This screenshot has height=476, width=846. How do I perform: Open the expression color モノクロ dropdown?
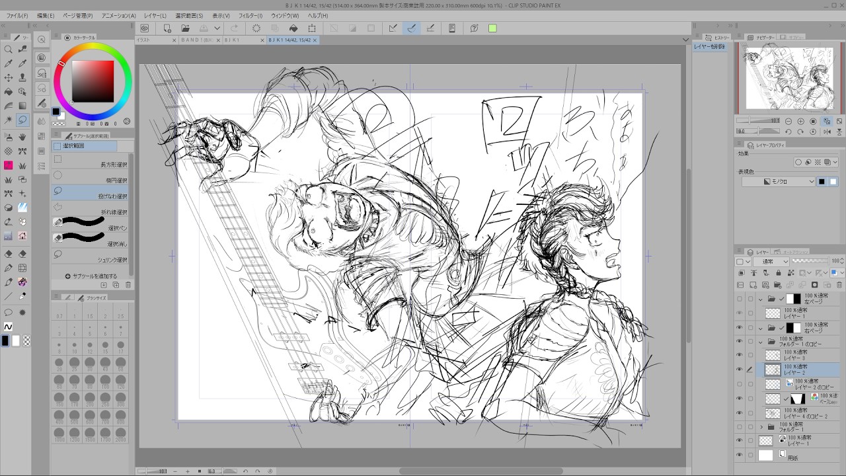coord(779,181)
